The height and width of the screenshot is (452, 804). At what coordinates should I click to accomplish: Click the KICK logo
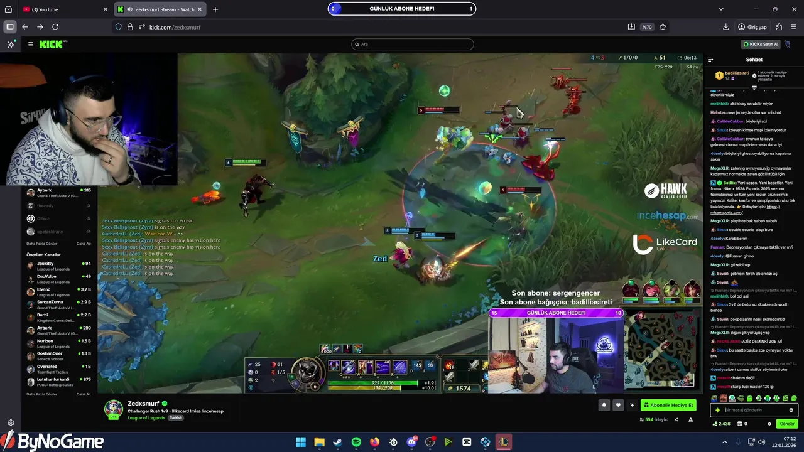point(52,44)
